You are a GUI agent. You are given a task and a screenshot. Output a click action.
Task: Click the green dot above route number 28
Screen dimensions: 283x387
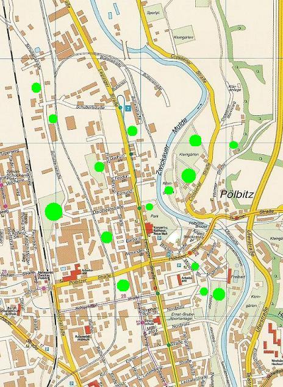123,285
